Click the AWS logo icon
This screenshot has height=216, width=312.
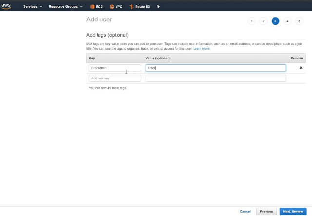tap(6, 6)
